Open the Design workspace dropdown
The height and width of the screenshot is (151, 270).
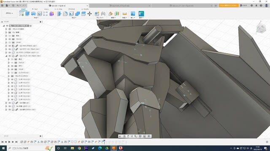point(9,13)
